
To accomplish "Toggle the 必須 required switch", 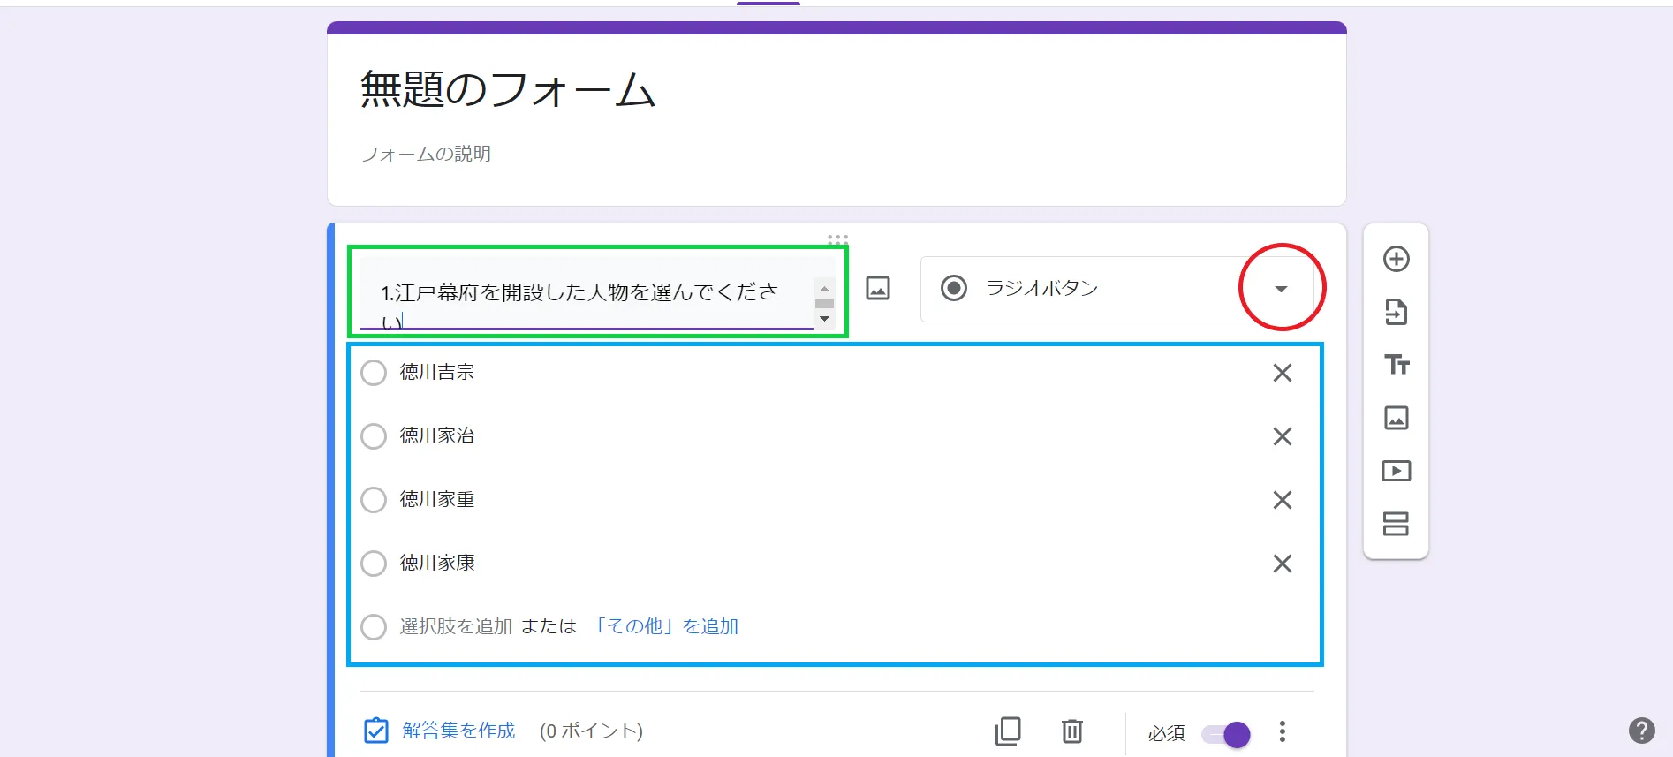I will (x=1226, y=734).
